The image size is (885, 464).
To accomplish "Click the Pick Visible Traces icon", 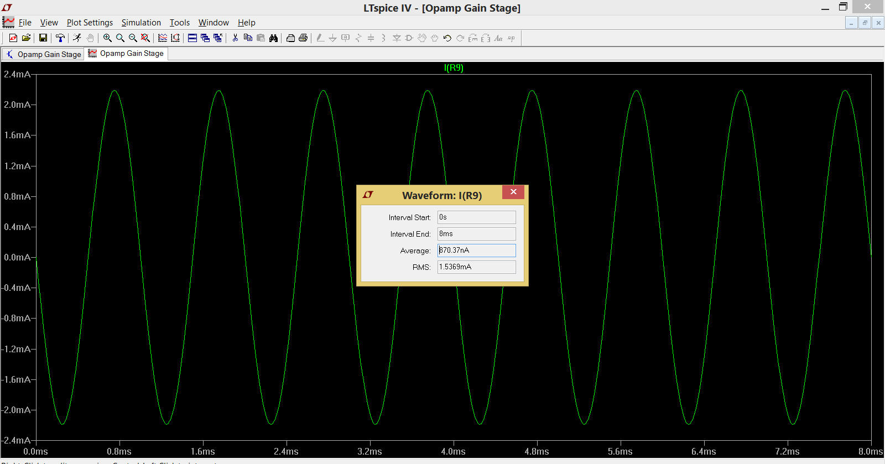I will click(163, 38).
